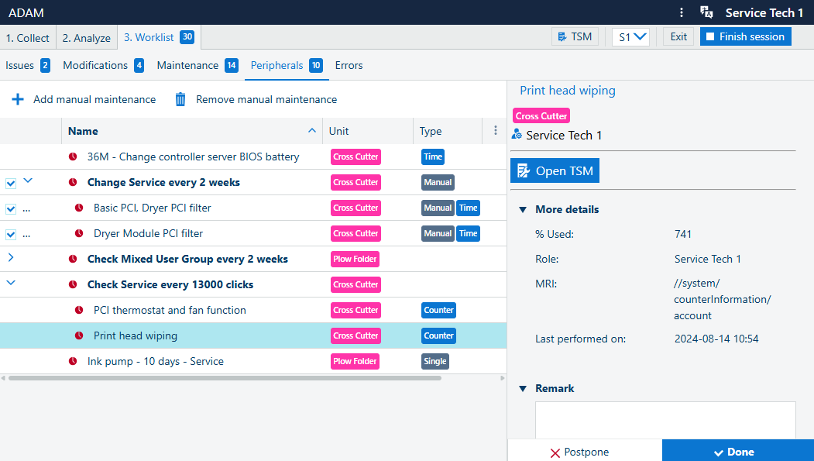Click the clock icon beside Ink pump row
814x461 pixels.
(x=73, y=361)
